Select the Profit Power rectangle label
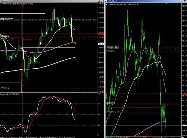Image resolution: width=187 pixels, height=138 pixels. point(28,39)
